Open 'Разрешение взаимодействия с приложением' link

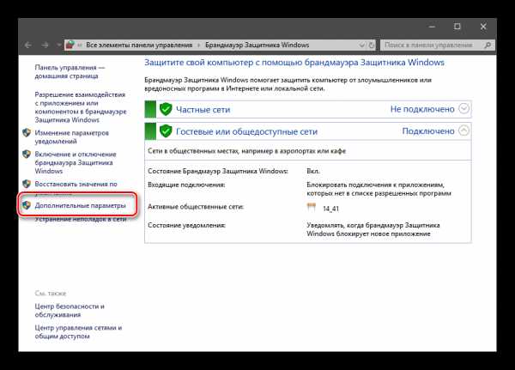coord(81,107)
